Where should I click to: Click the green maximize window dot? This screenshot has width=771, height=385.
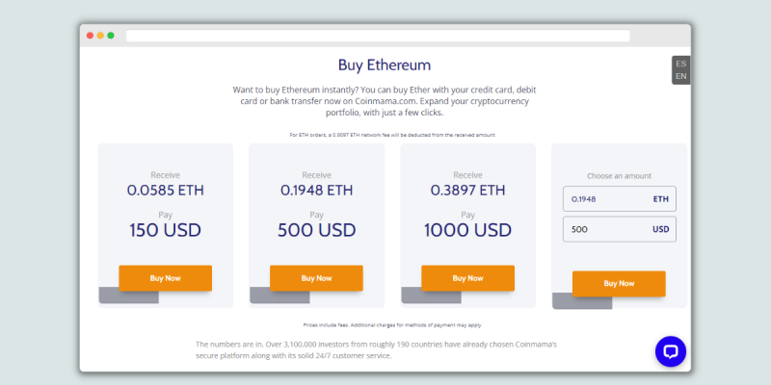[x=111, y=36]
